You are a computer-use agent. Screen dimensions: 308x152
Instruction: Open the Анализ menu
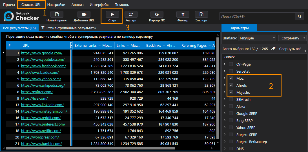pyautogui.click(x=77, y=5)
